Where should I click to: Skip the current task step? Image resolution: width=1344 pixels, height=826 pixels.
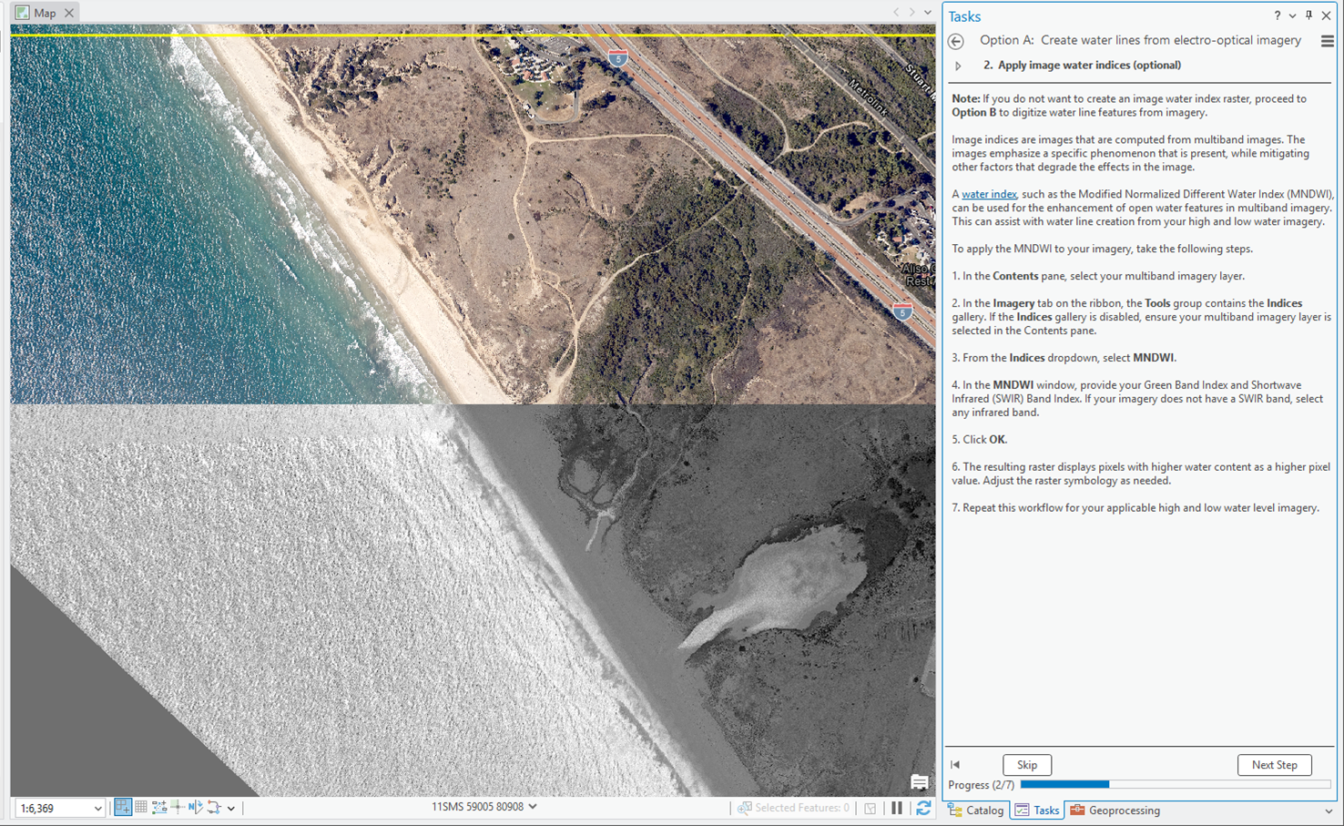(x=1027, y=765)
